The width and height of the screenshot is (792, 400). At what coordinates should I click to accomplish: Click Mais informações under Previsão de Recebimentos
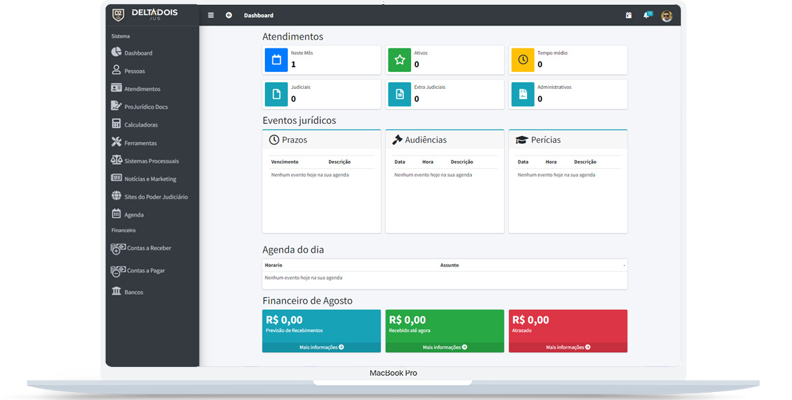[322, 347]
